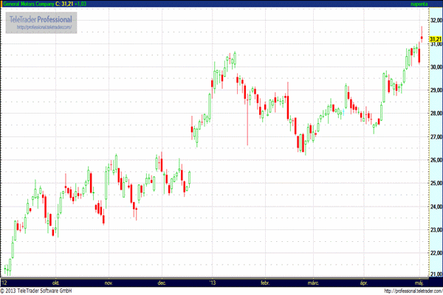Select the 'okt.' month label on time axis

54,282
